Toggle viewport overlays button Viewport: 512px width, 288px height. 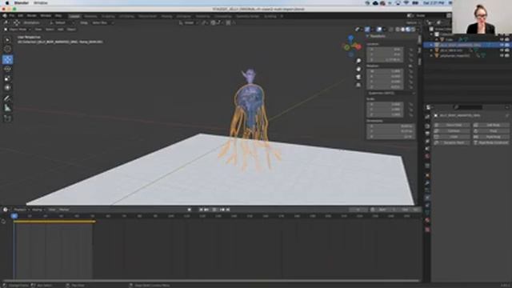point(379,30)
